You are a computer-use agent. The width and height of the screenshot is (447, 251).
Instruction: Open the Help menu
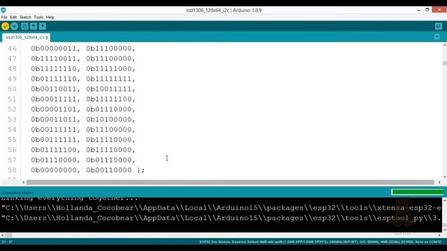[x=50, y=17]
